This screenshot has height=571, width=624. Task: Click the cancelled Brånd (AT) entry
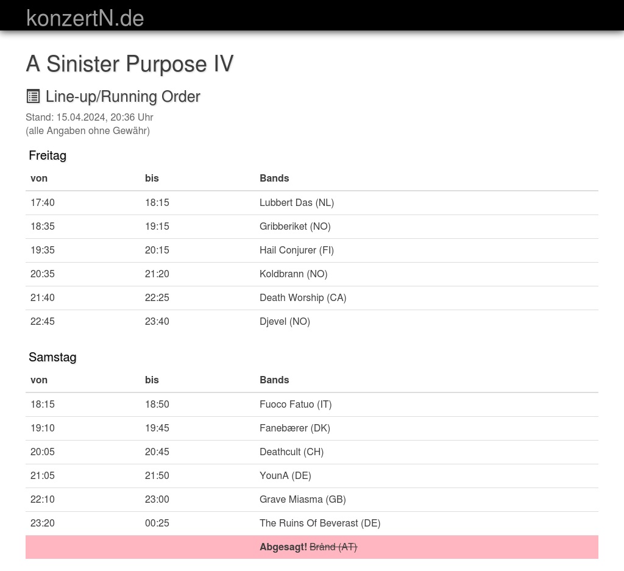pos(333,547)
